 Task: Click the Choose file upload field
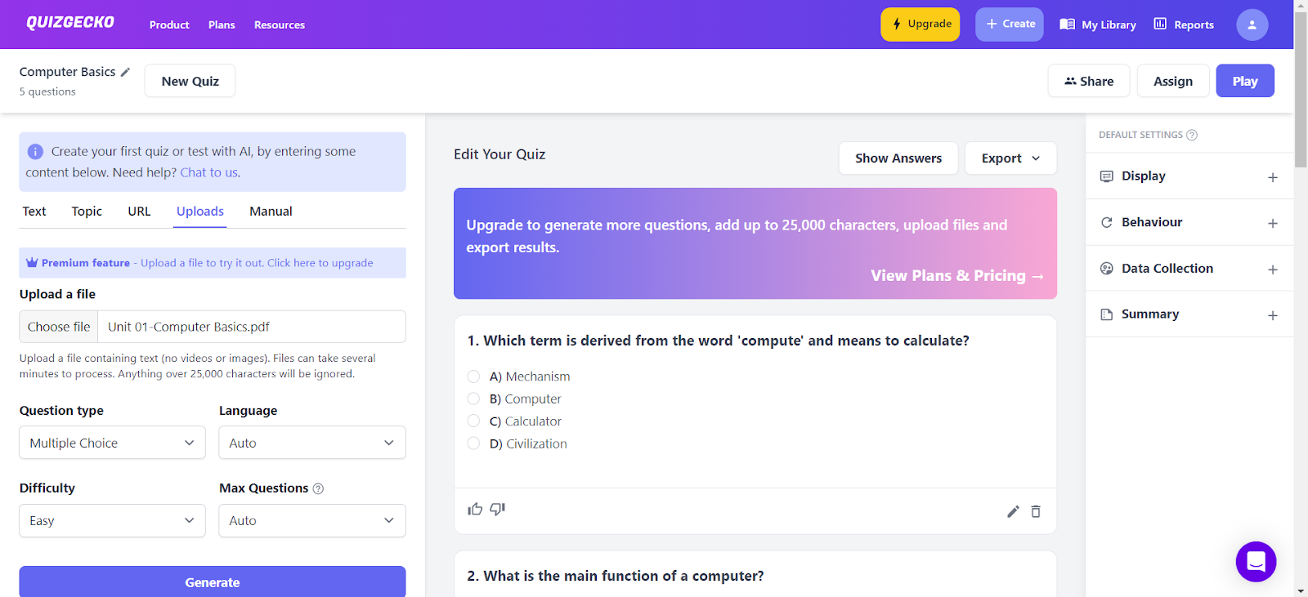[x=59, y=327]
